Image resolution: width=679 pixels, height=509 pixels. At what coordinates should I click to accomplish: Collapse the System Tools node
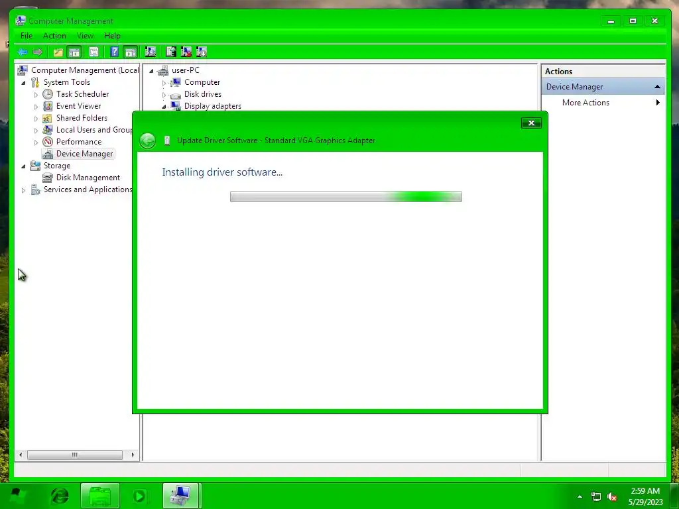point(23,83)
